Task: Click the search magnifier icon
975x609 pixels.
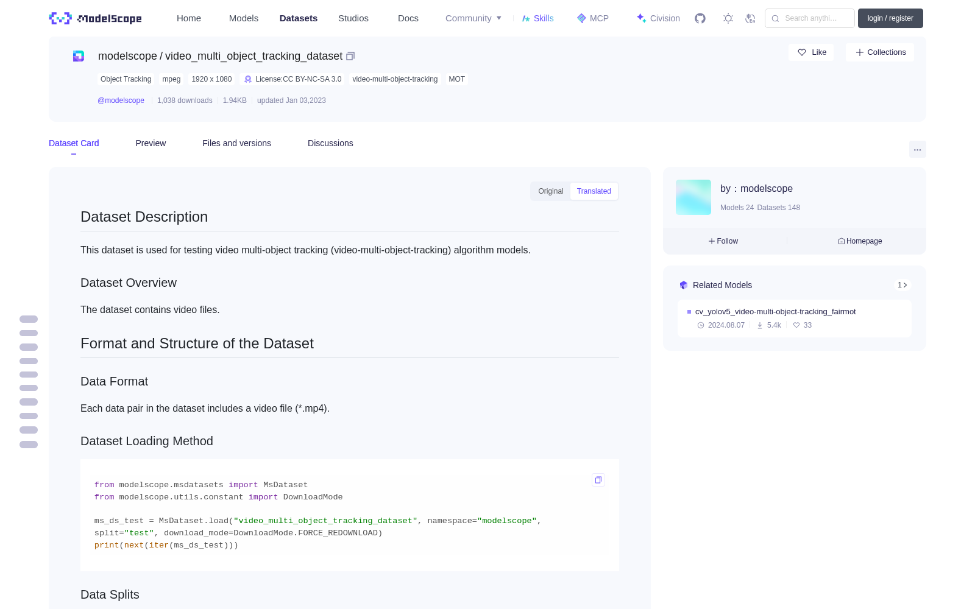Action: click(x=775, y=18)
